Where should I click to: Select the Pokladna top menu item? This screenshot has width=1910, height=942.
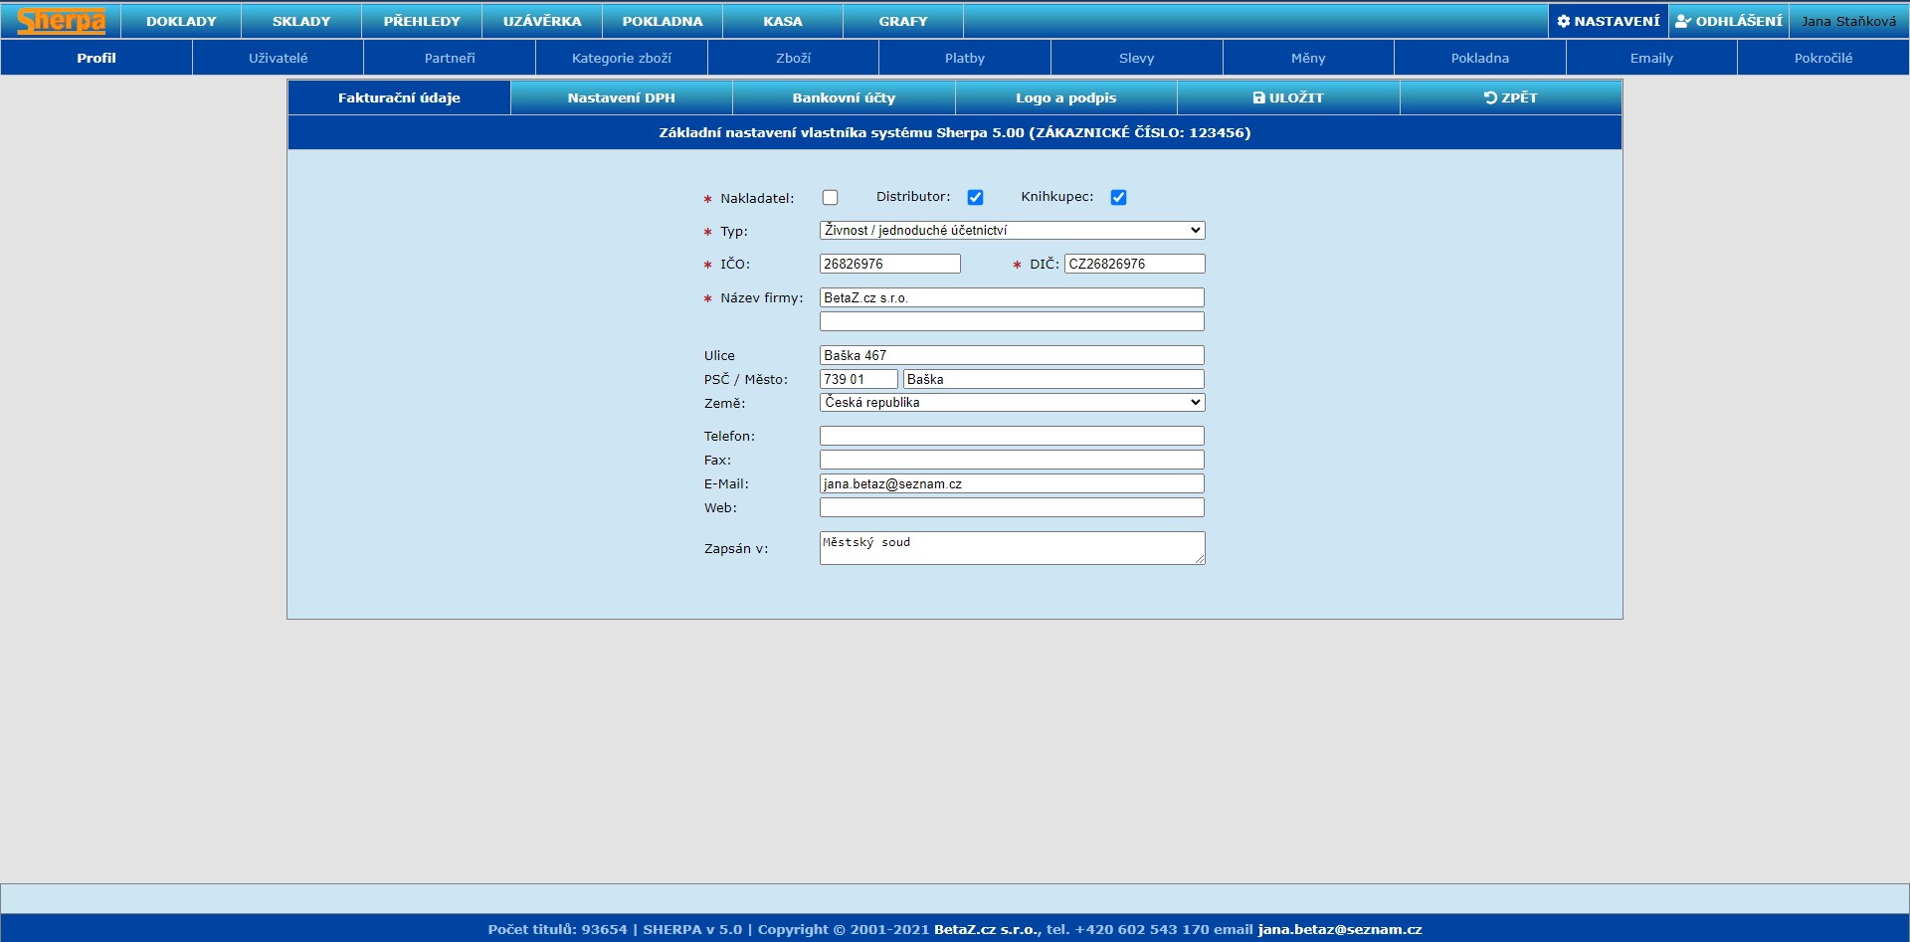pos(663,21)
